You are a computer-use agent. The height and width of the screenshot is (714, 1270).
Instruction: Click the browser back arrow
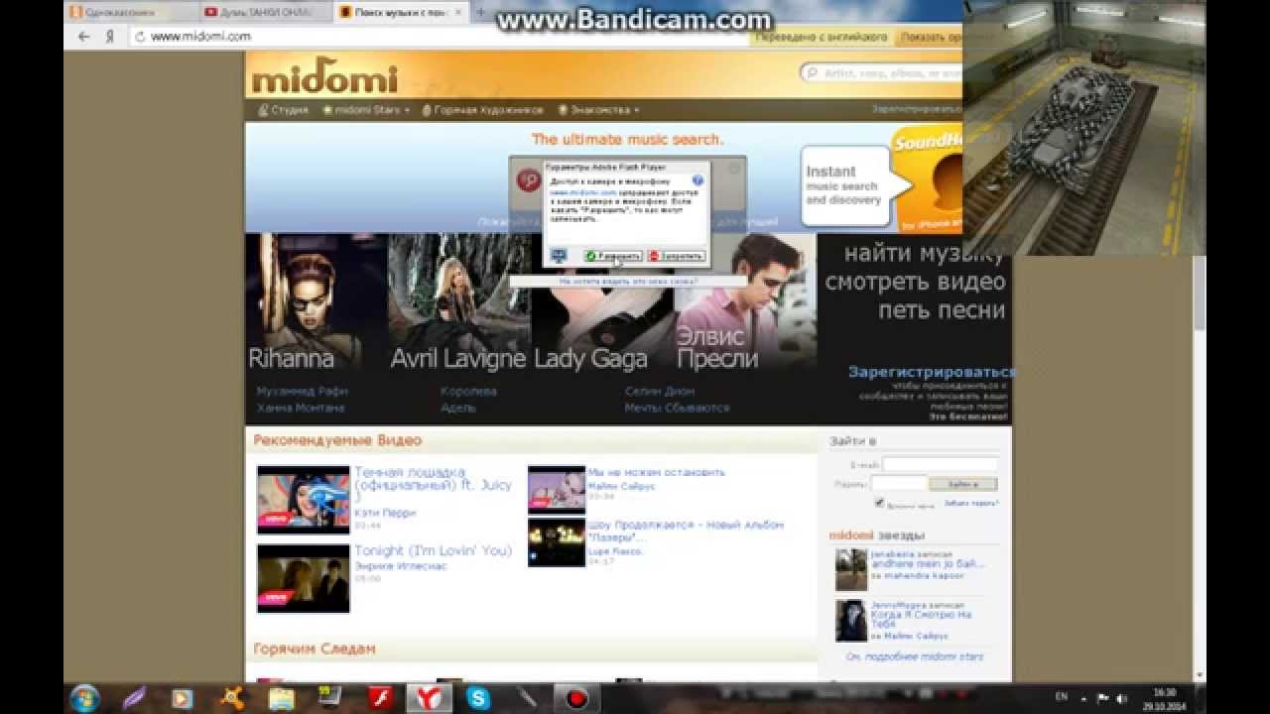(x=84, y=36)
